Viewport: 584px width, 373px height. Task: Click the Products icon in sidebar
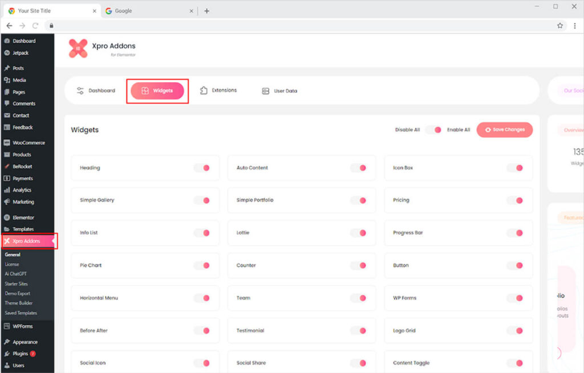[x=7, y=154]
